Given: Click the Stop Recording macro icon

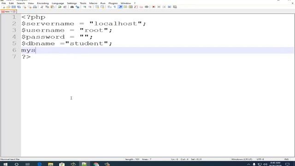Looking at the screenshot, I should [159, 7].
